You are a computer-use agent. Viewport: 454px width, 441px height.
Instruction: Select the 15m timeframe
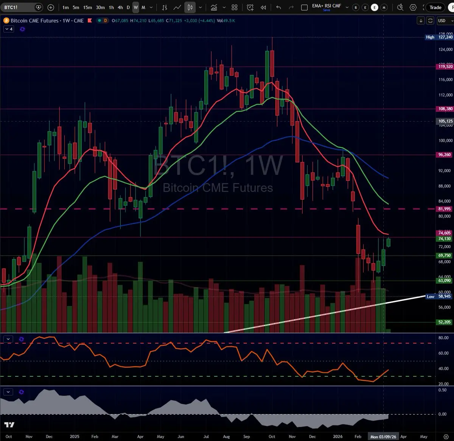tap(88, 7)
